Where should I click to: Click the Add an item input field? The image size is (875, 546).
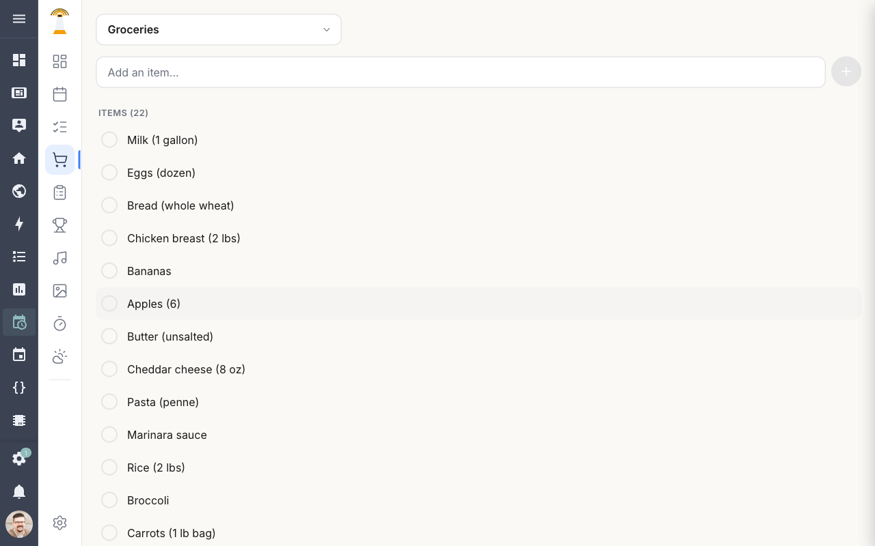tap(460, 72)
